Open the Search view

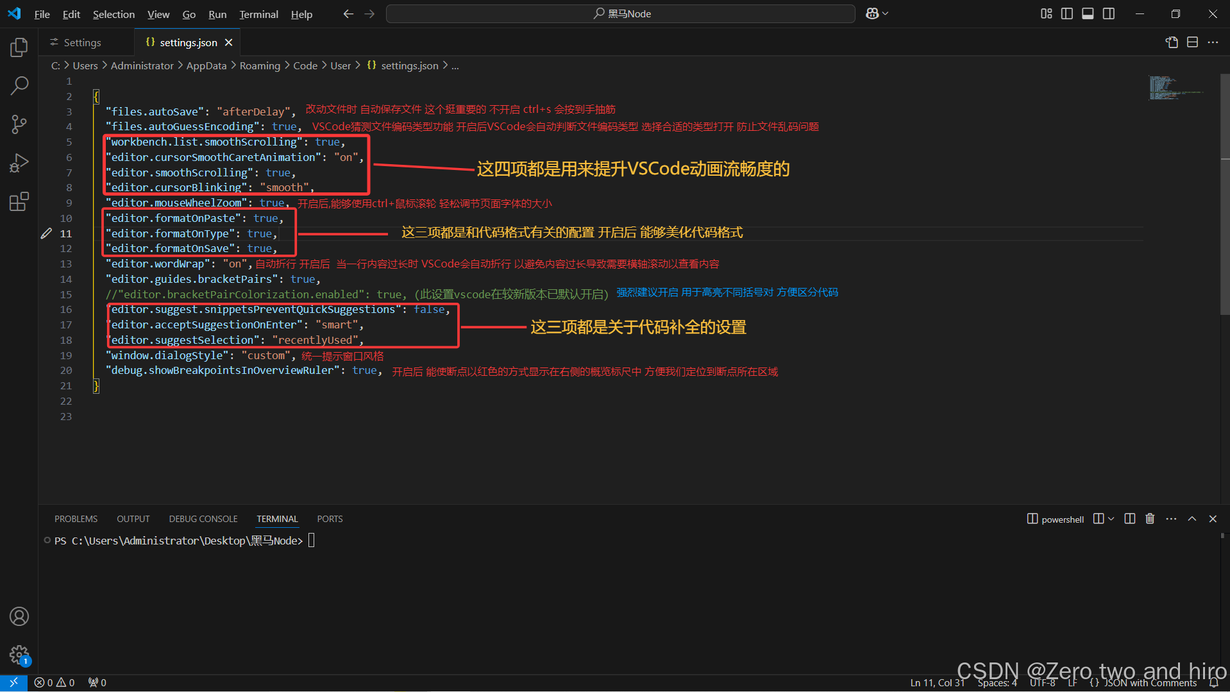19,85
